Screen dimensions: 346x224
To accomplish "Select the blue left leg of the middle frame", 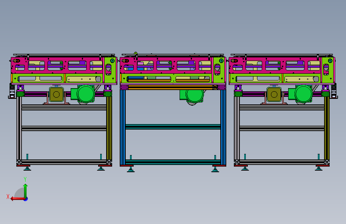I will click(x=123, y=128).
